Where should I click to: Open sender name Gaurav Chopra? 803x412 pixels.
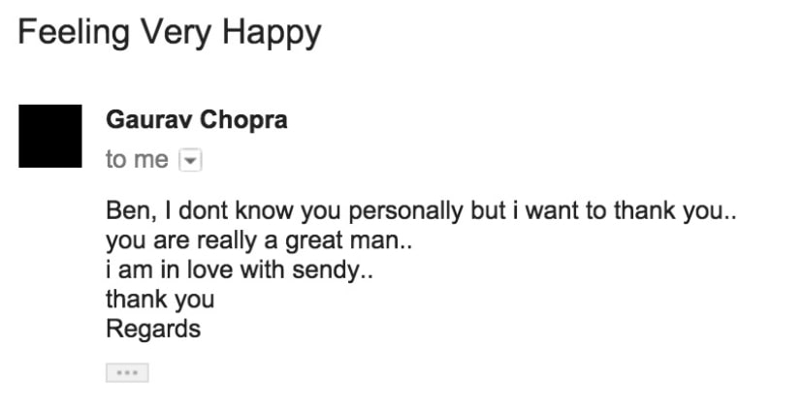(197, 120)
